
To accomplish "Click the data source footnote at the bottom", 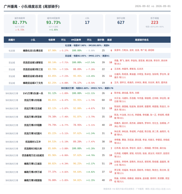I will pos(137,189).
